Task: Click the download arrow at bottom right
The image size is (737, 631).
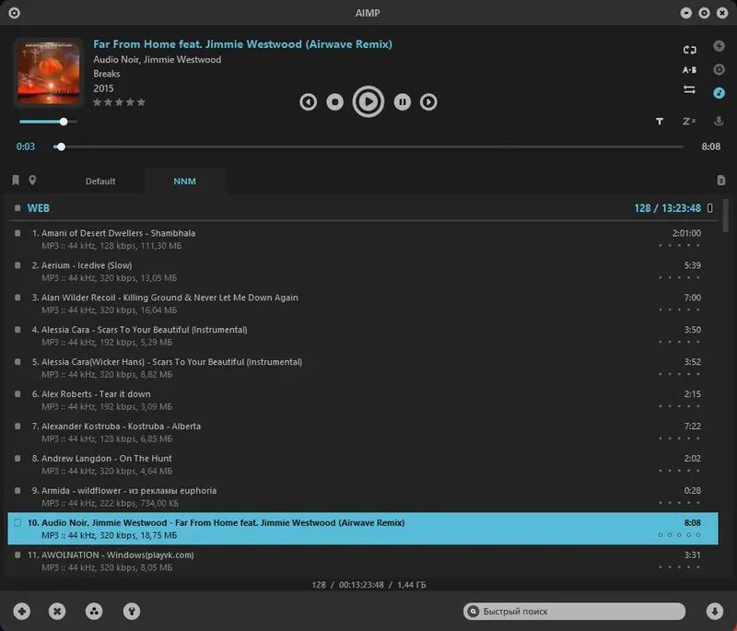Action: tap(717, 611)
